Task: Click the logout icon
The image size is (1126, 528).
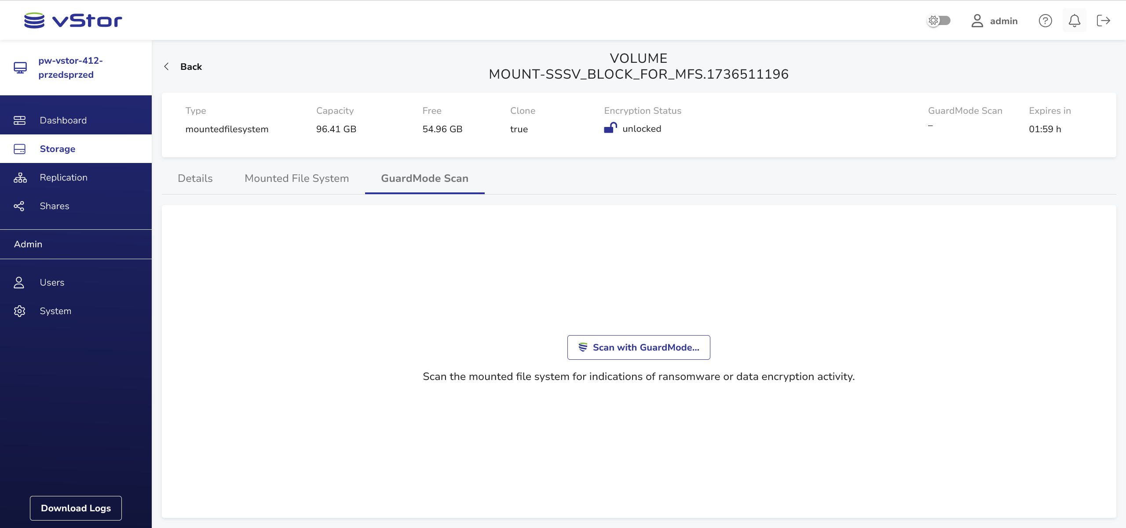Action: (1103, 21)
